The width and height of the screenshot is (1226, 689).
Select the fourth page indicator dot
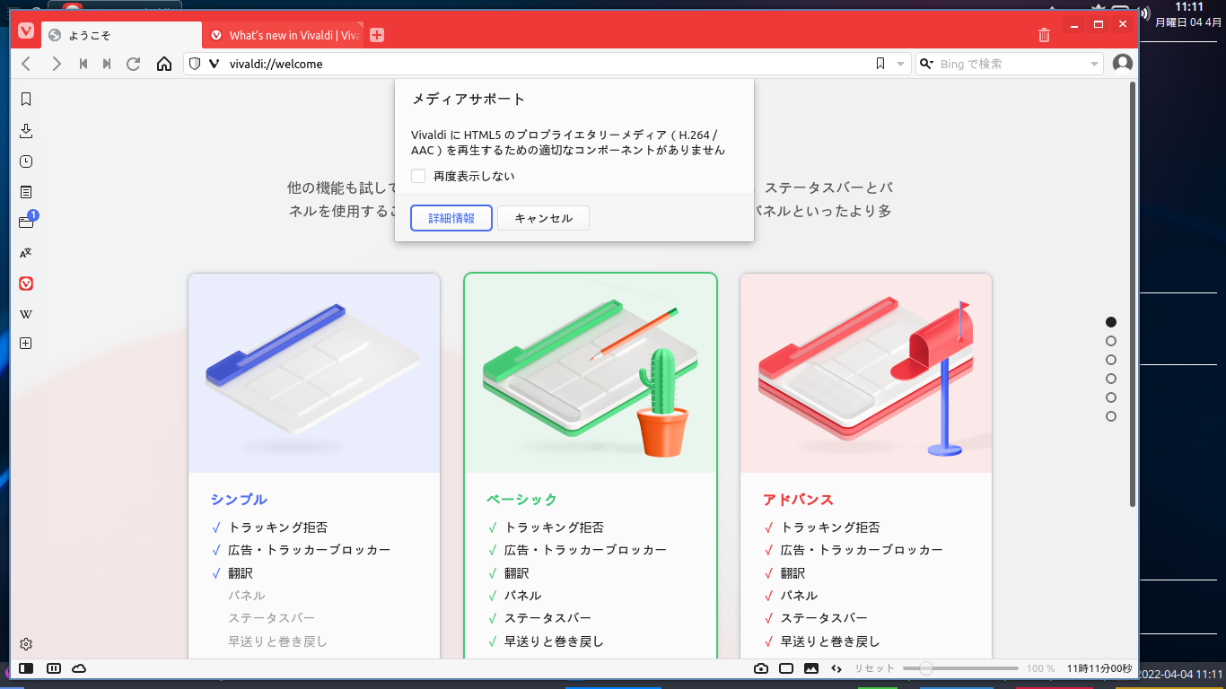tap(1111, 379)
